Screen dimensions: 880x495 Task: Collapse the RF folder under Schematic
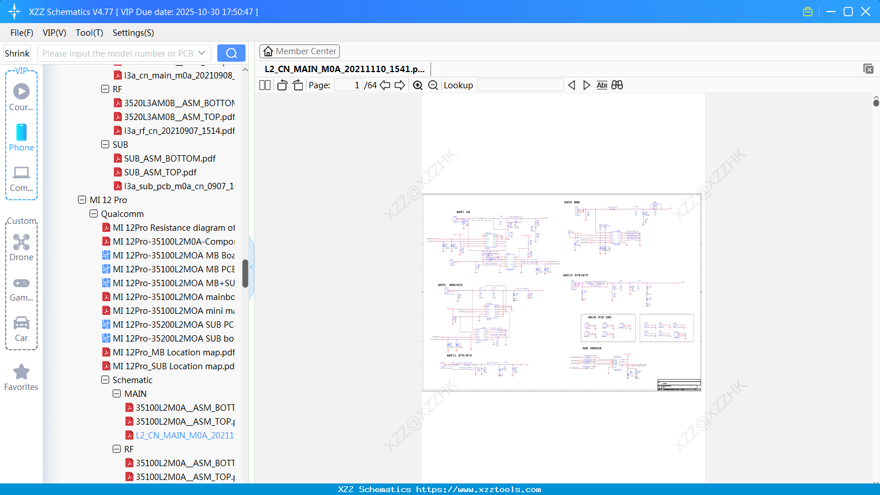tap(117, 449)
